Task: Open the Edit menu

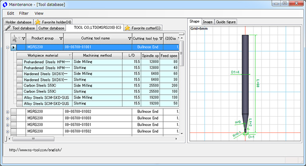Action: 10,13
